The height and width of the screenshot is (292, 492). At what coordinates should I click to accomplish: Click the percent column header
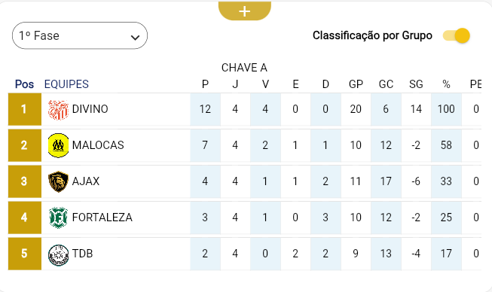pyautogui.click(x=446, y=84)
